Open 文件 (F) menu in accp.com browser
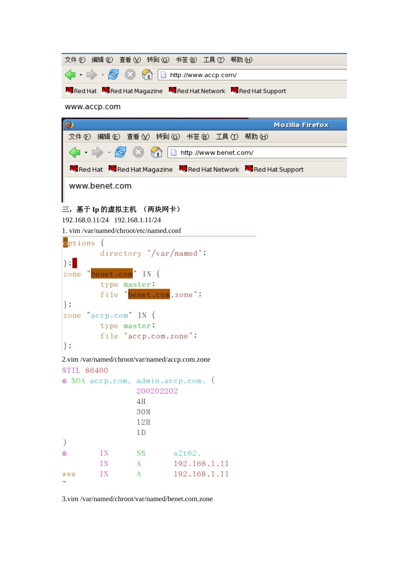Screen dimensions: 409x579 [x=75, y=60]
